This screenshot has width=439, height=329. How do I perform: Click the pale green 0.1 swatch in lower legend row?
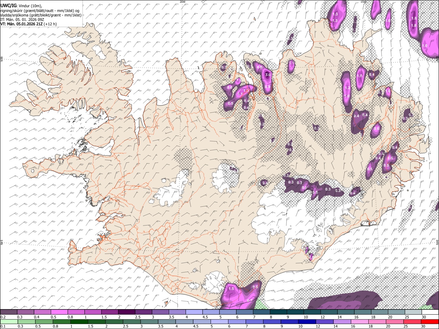point(9,321)
